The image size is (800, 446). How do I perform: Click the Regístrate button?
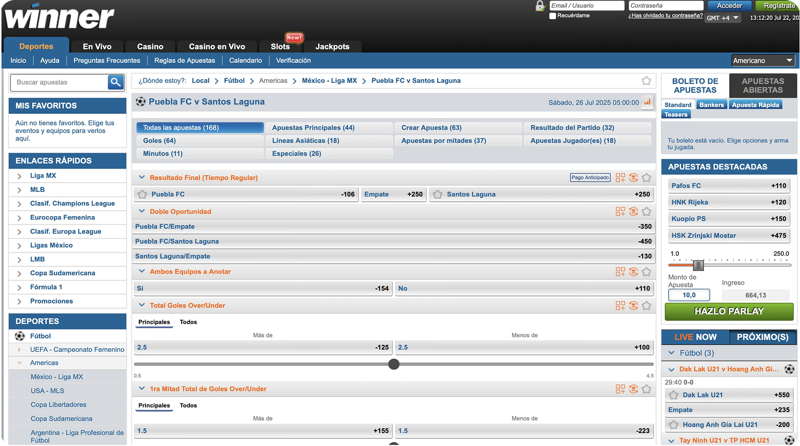pos(779,5)
